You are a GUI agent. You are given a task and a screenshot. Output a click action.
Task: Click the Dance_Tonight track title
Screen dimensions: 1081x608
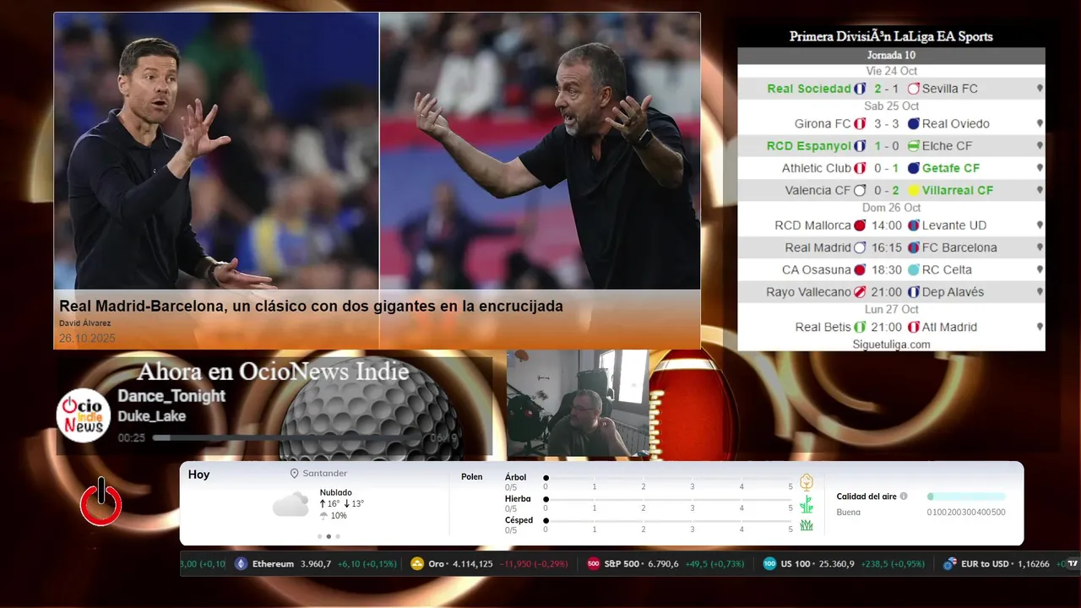[x=171, y=396]
